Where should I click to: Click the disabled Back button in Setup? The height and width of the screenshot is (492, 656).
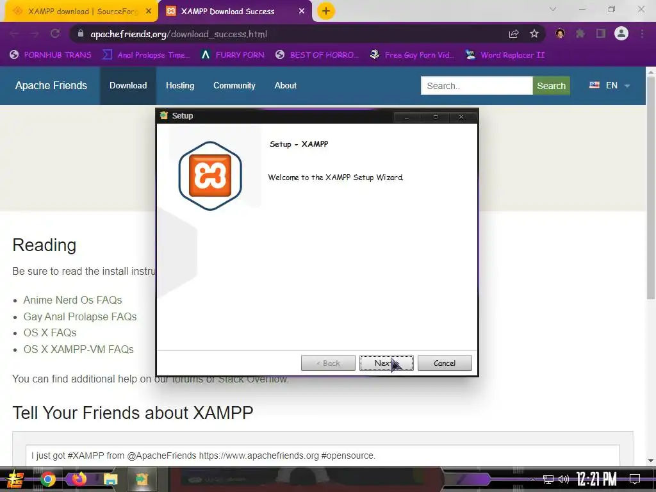pos(328,363)
